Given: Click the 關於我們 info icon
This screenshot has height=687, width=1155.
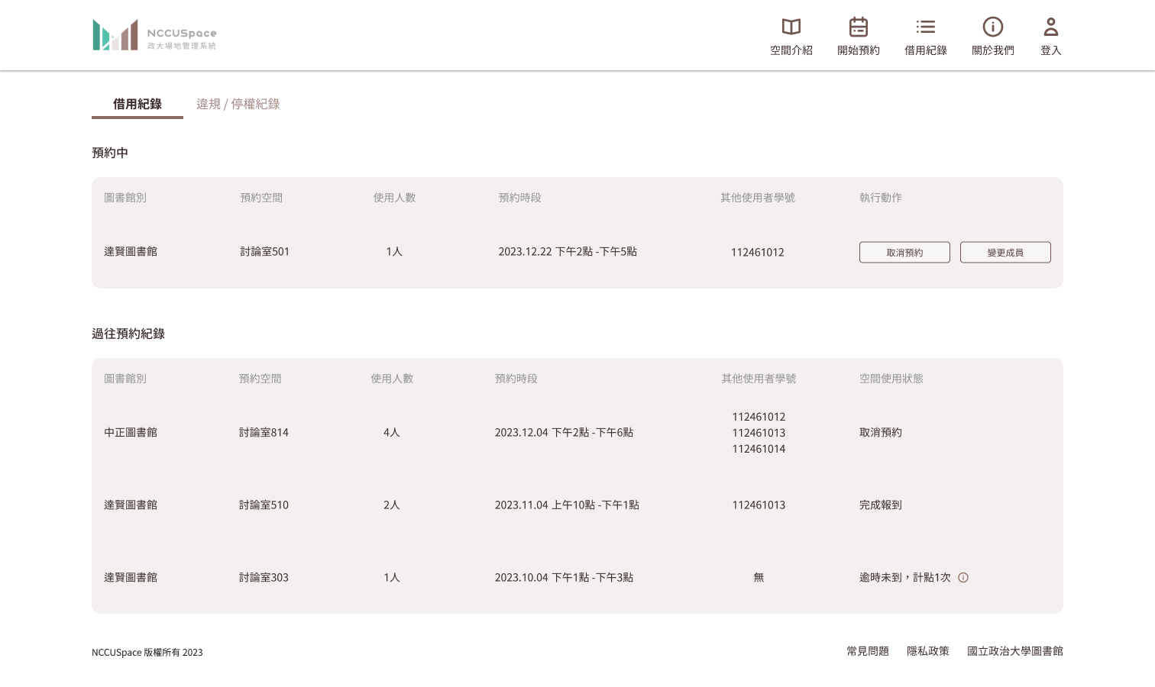Looking at the screenshot, I should pos(992,27).
